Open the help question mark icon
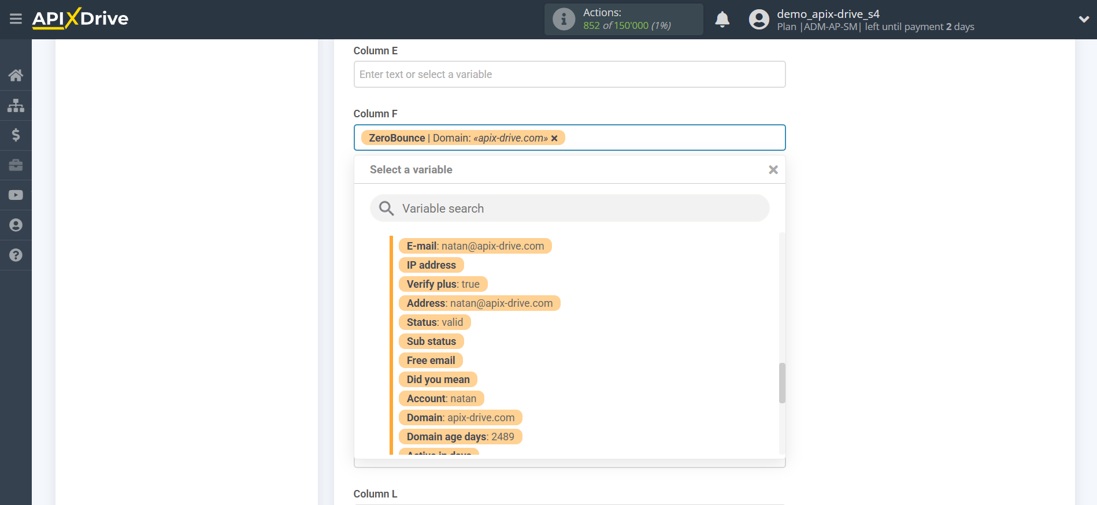Image resolution: width=1097 pixels, height=505 pixels. 16,255
